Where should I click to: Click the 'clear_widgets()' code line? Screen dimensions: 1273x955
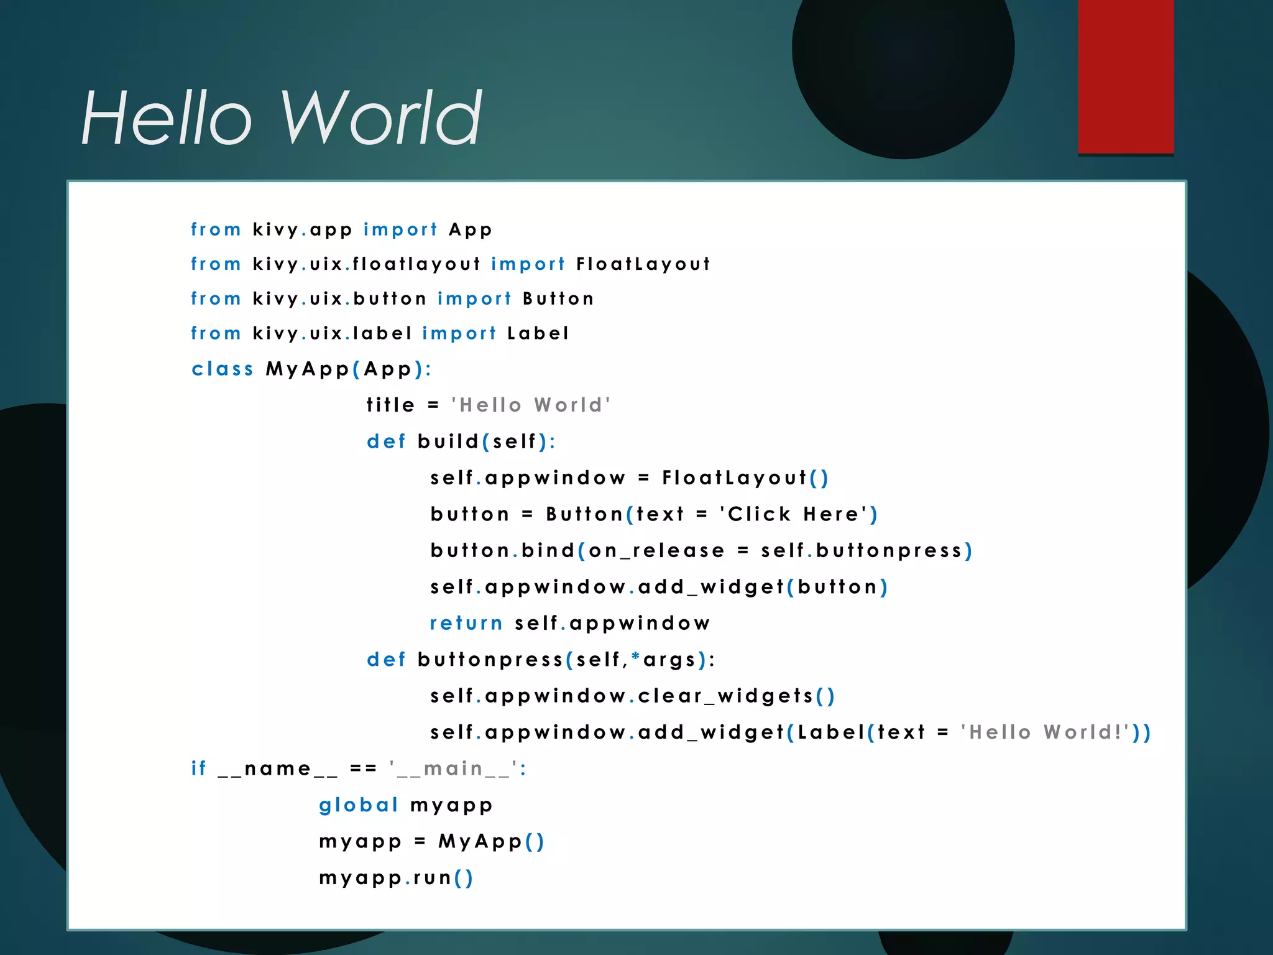(632, 696)
